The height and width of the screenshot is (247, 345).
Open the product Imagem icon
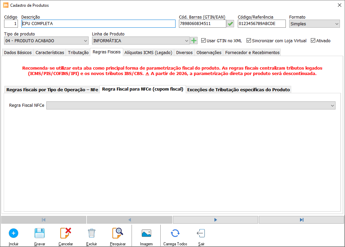tap(146, 233)
